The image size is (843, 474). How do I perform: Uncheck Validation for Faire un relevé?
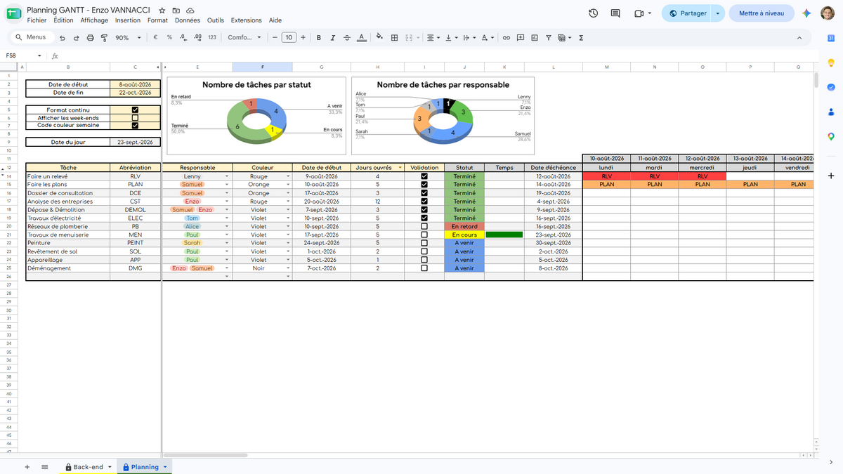pyautogui.click(x=424, y=176)
